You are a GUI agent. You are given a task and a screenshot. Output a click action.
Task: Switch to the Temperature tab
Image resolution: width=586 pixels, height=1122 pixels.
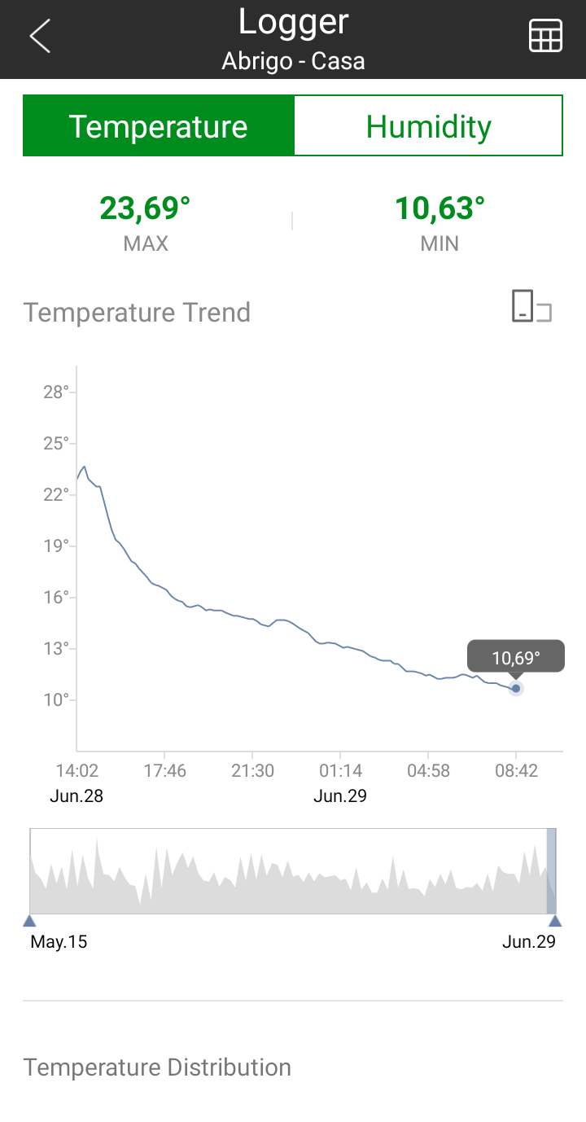(158, 126)
